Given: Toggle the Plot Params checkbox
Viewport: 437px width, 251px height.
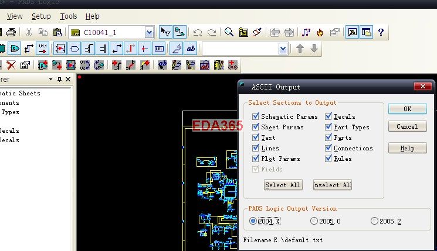Looking at the screenshot, I should pos(256,159).
